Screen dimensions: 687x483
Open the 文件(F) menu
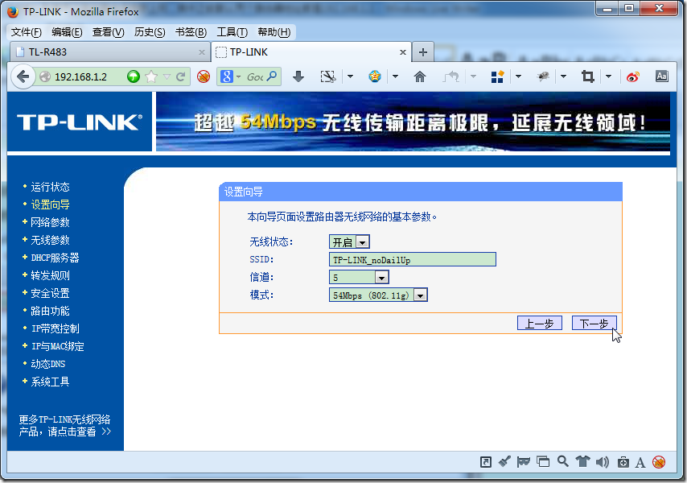coord(26,32)
